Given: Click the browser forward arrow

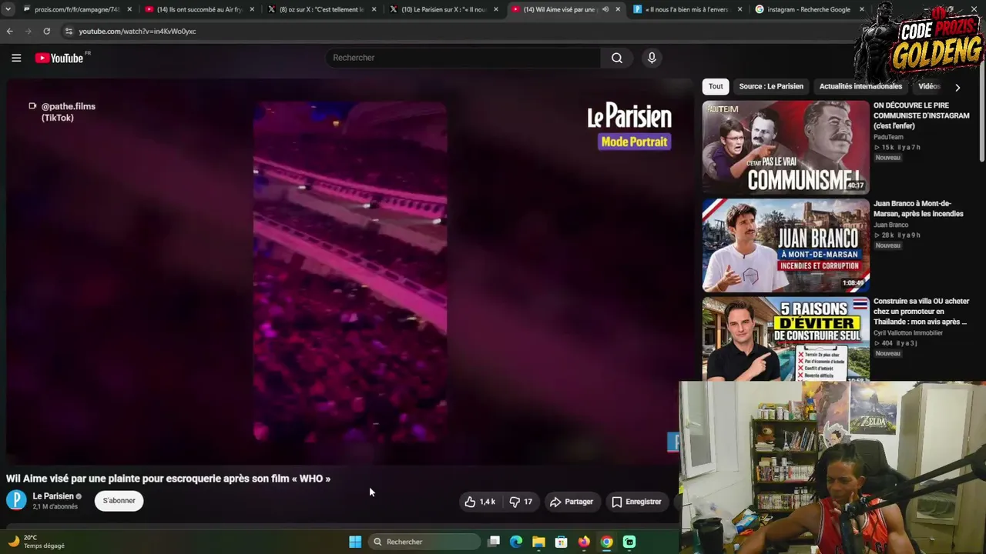Looking at the screenshot, I should (28, 32).
